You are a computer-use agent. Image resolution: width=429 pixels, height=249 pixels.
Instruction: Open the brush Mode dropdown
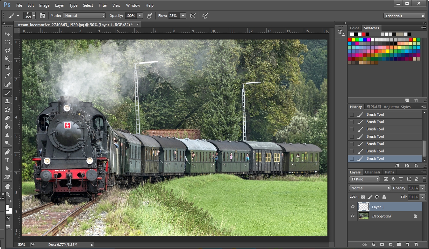[84, 16]
